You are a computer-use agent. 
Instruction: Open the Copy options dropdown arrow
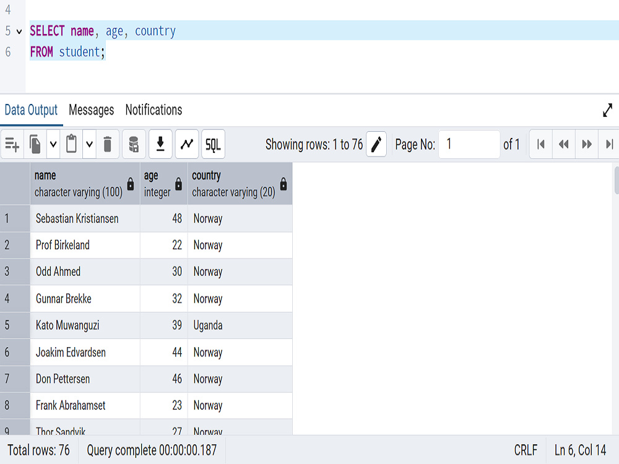[x=53, y=144]
